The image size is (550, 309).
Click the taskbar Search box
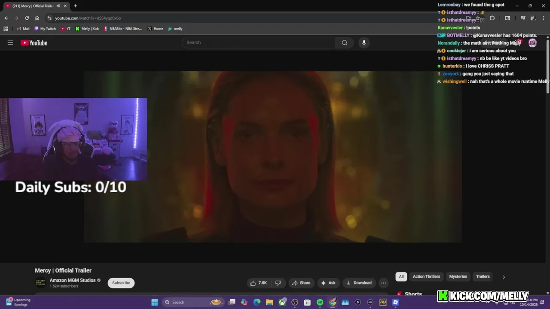(x=194, y=302)
